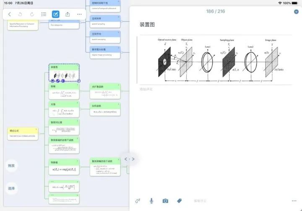Open the note panel three-dot menu
The height and width of the screenshot is (211, 302).
(294, 201)
